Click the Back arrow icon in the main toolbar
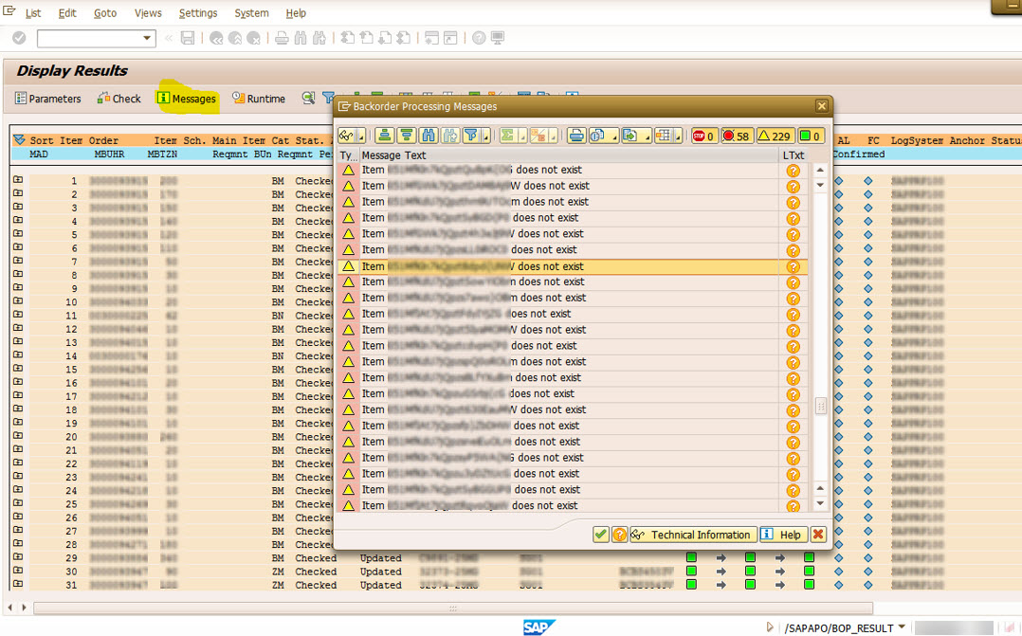Screen dimensions: 1022x636 tap(216, 38)
